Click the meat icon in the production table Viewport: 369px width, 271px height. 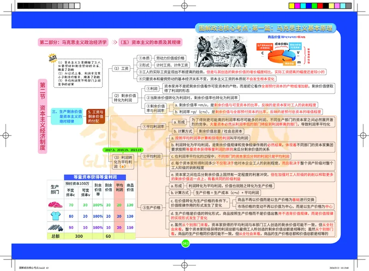56,205
